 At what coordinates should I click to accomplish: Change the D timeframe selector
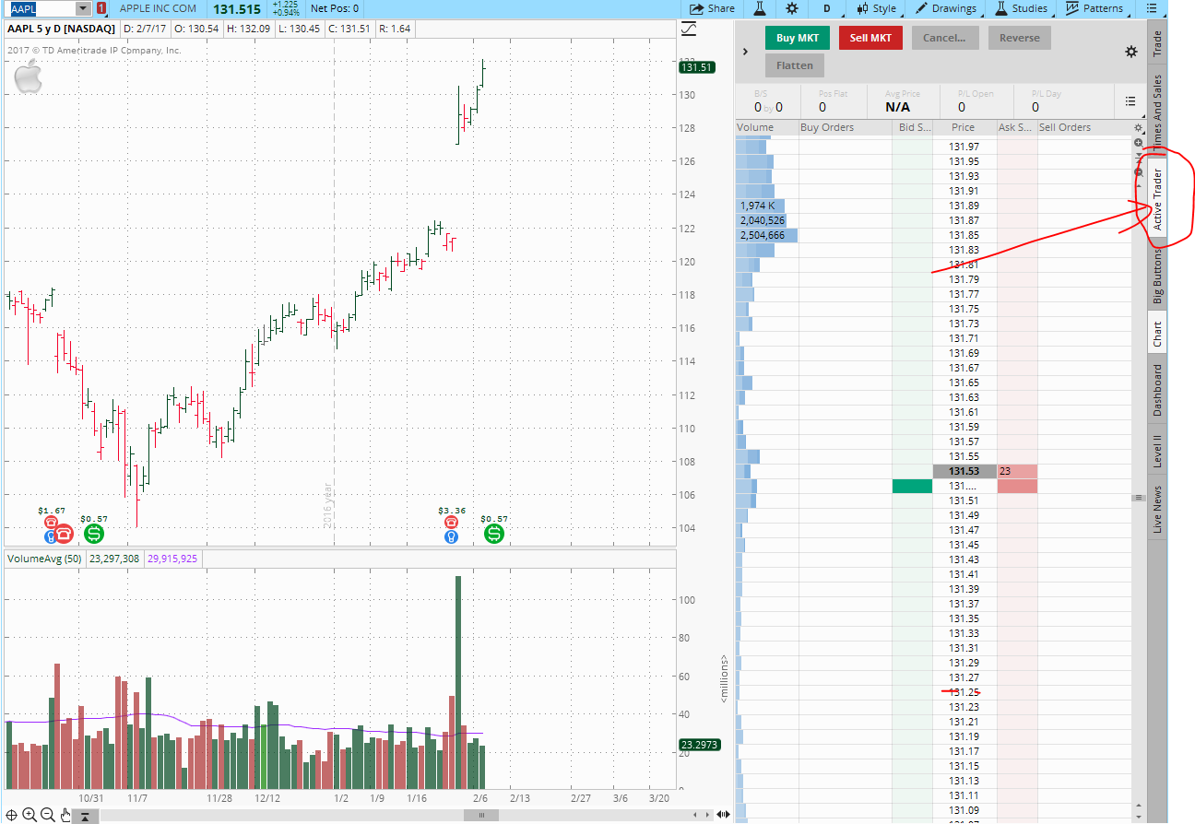[827, 8]
